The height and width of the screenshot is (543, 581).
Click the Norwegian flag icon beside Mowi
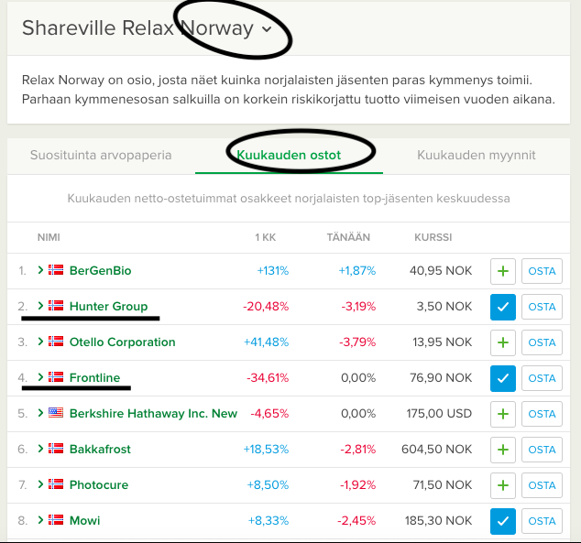pos(56,520)
